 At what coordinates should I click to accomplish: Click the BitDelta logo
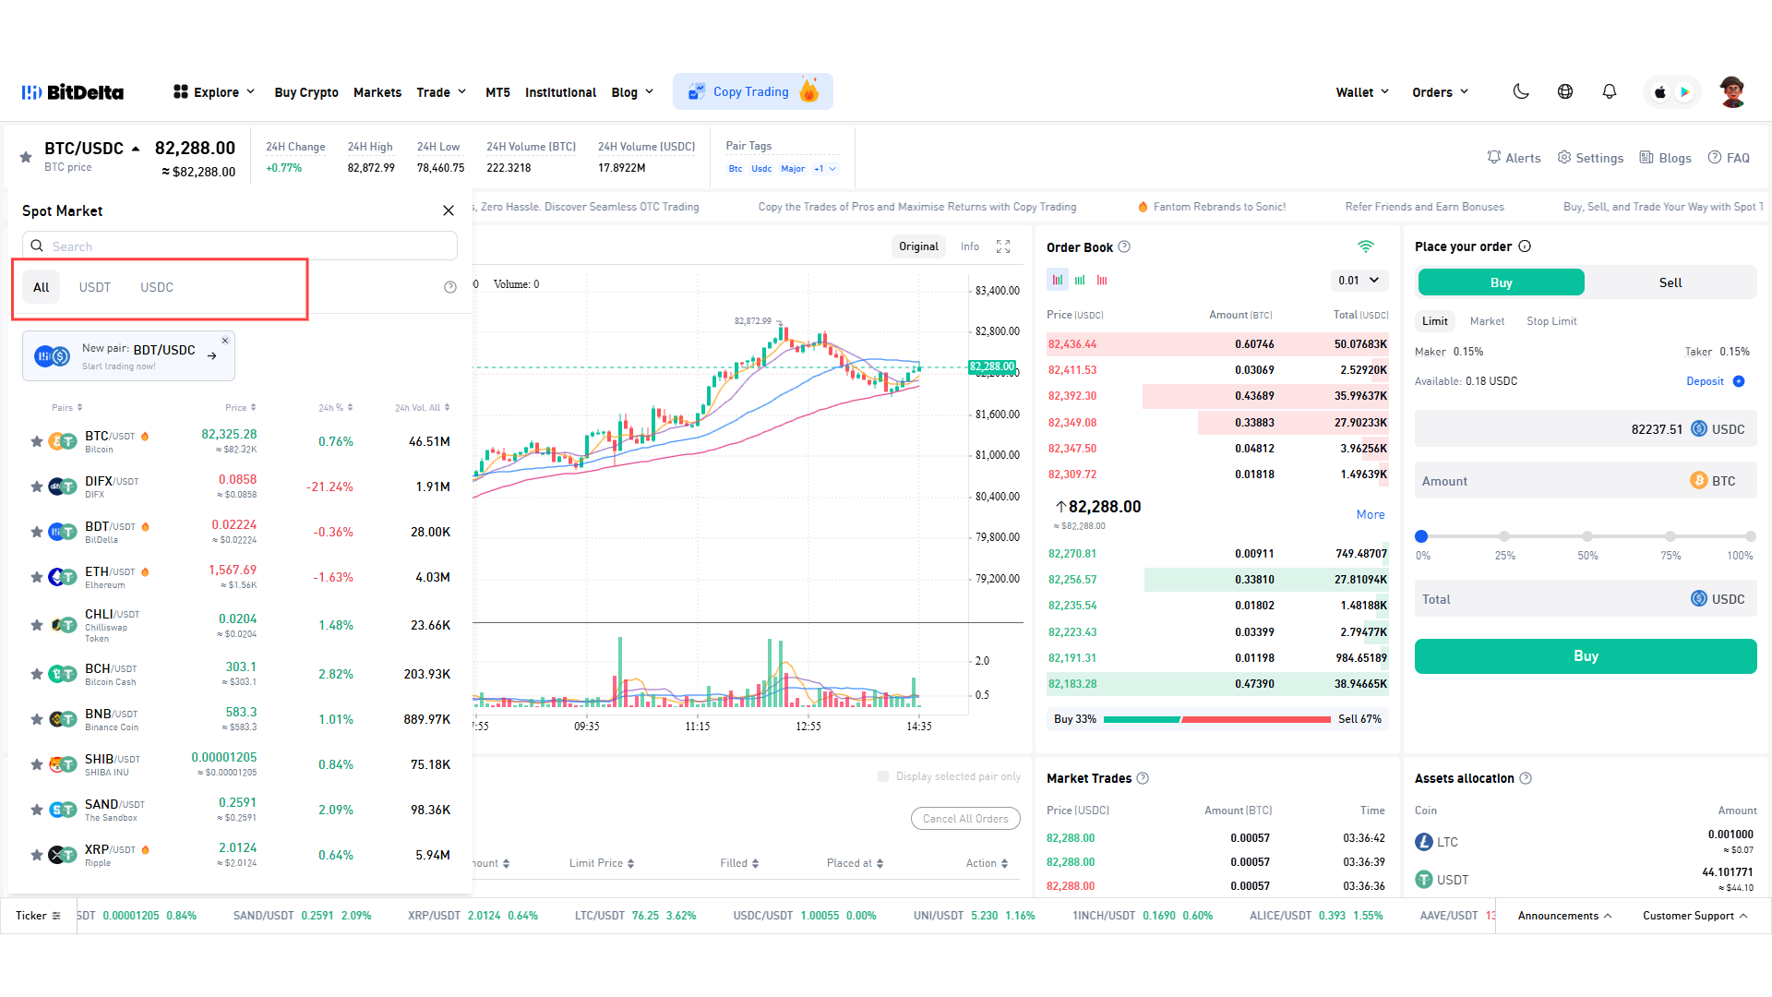pyautogui.click(x=73, y=92)
